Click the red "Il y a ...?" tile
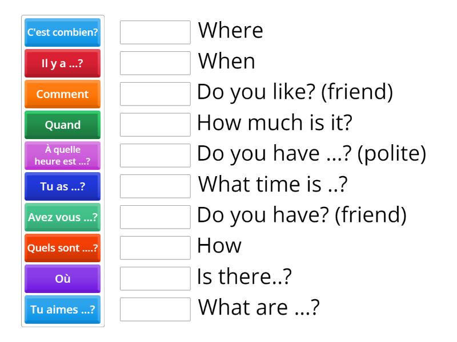 tap(62, 63)
